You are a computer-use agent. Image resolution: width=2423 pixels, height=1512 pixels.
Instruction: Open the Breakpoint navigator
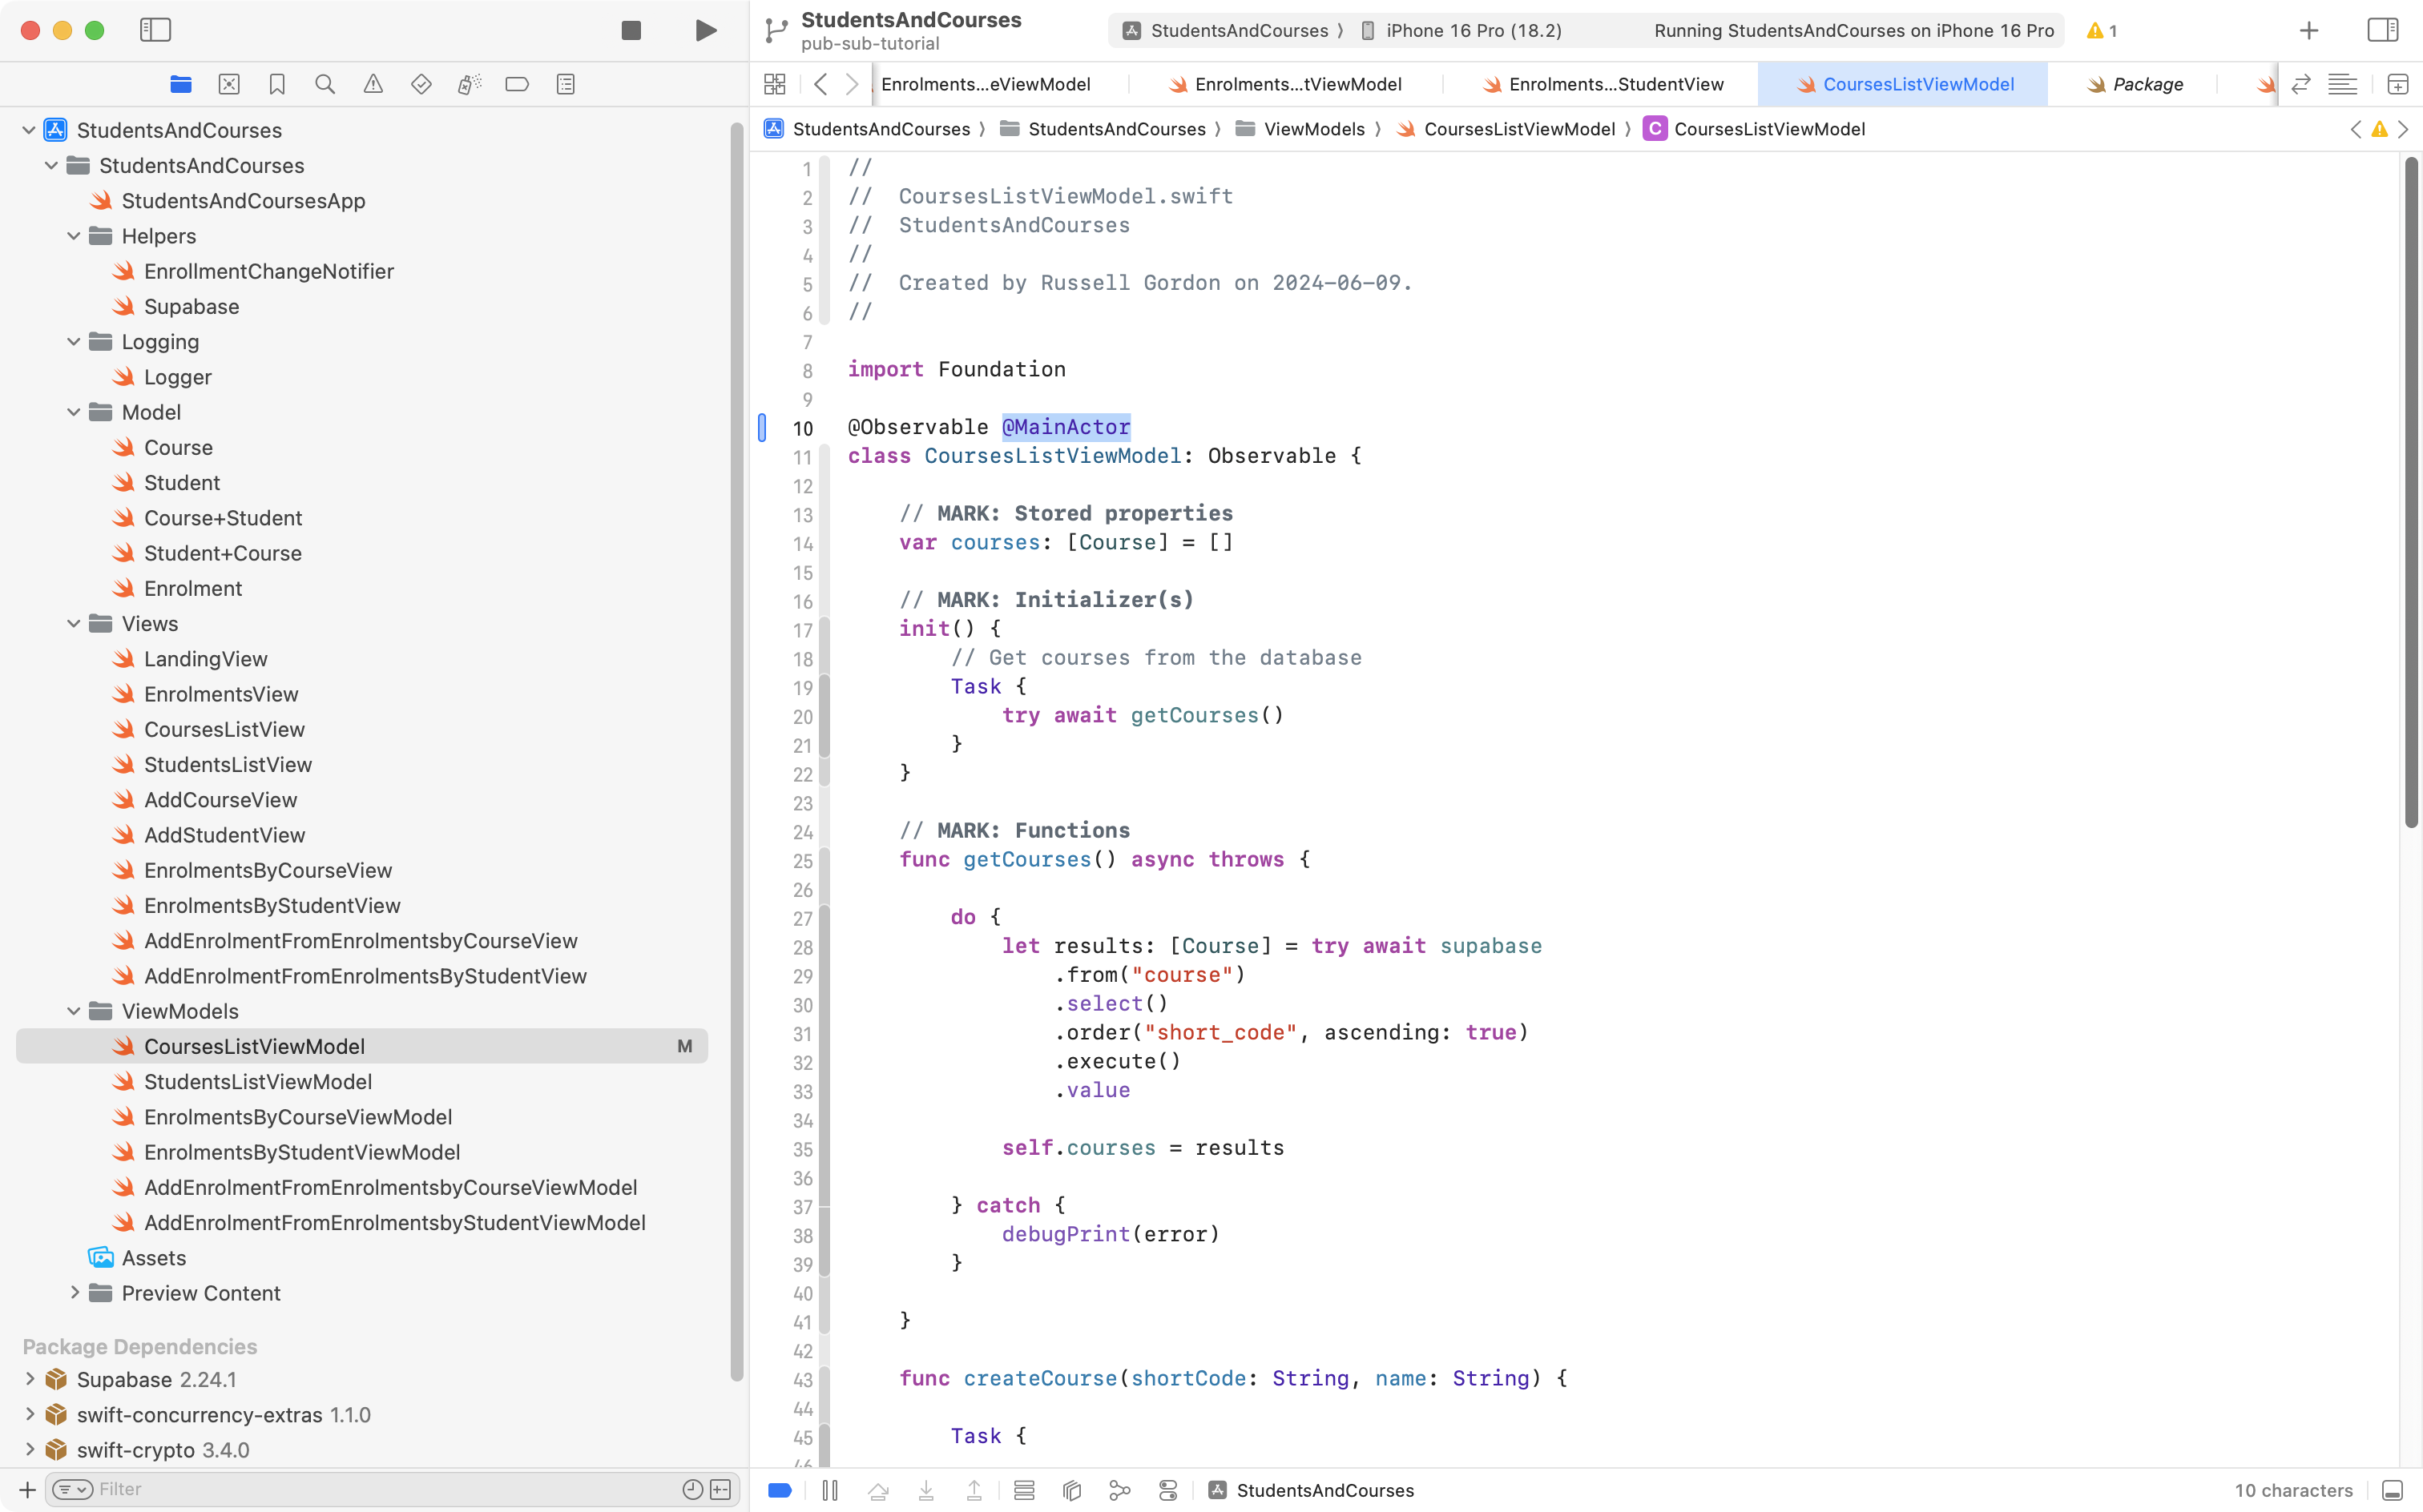tap(518, 84)
